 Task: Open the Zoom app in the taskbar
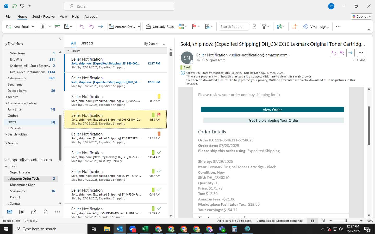pyautogui.click(x=133, y=229)
